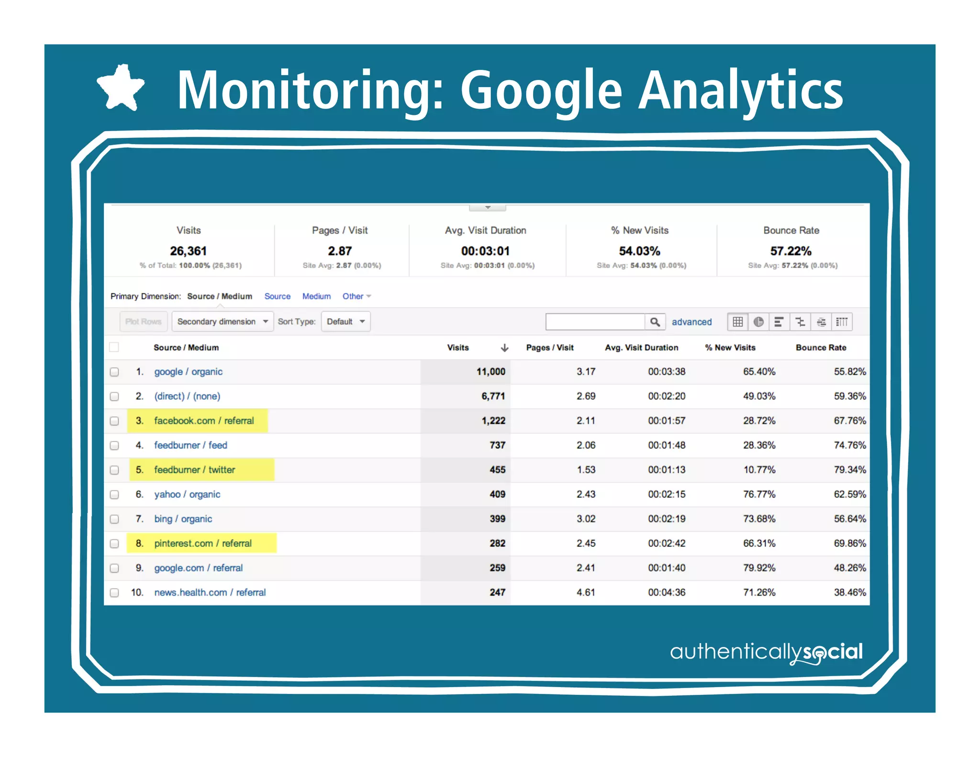Click the total Visits 26,361 summary value
980x757 pixels.
188,251
